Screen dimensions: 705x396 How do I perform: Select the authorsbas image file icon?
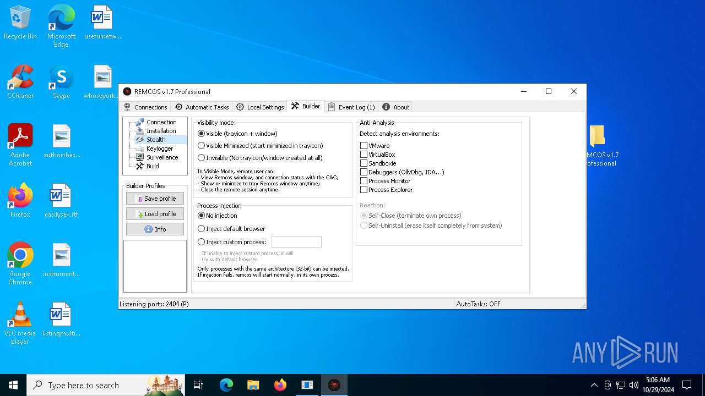[62, 142]
